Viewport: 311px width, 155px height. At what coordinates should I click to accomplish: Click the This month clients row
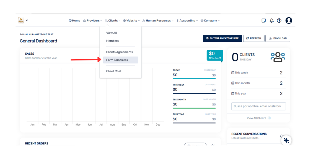258,83
